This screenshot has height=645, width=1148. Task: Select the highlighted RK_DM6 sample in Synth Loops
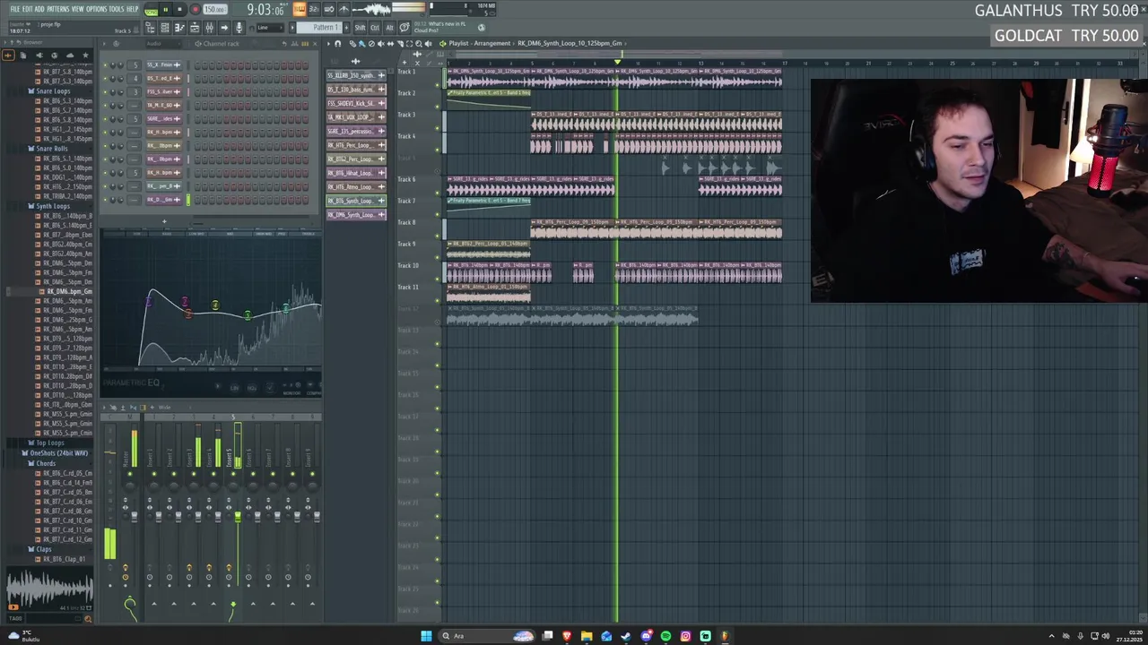[68, 292]
